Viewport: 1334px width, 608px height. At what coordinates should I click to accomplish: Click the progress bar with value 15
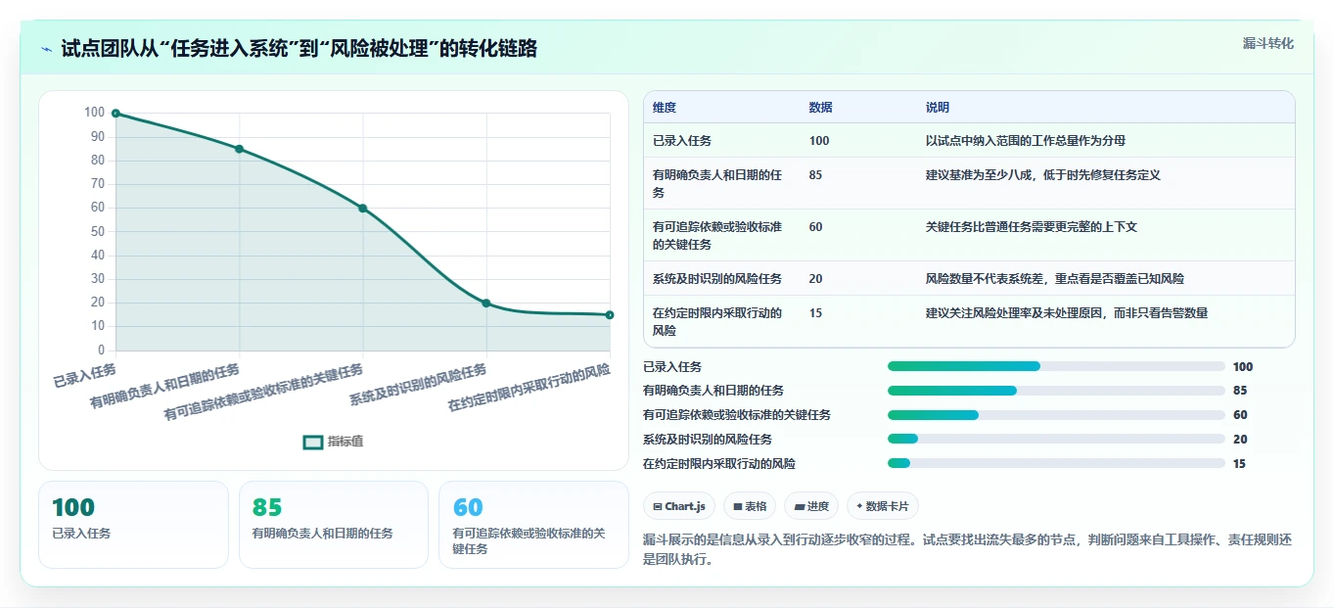[x=1056, y=463]
